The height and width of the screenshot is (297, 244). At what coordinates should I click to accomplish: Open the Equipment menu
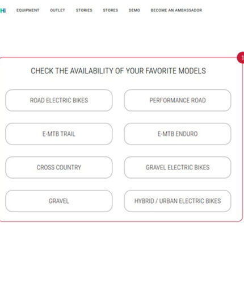tap(28, 10)
